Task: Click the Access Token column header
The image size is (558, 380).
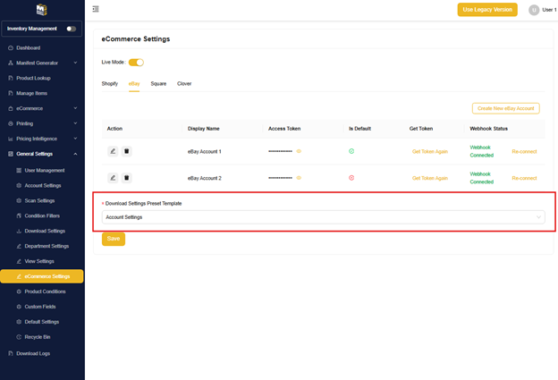Action: tap(284, 129)
